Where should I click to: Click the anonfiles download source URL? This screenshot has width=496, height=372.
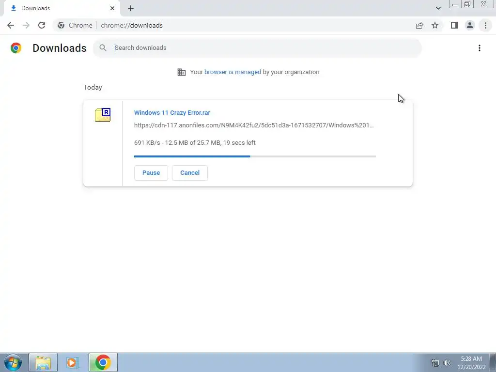254,125
